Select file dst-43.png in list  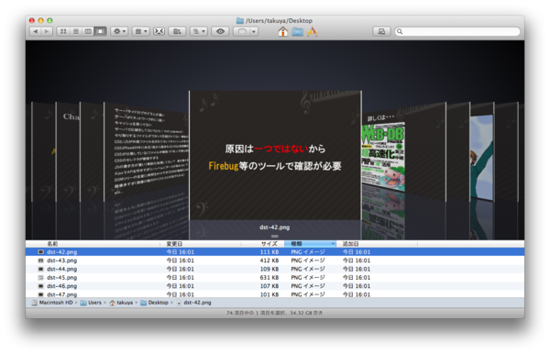[275, 260]
